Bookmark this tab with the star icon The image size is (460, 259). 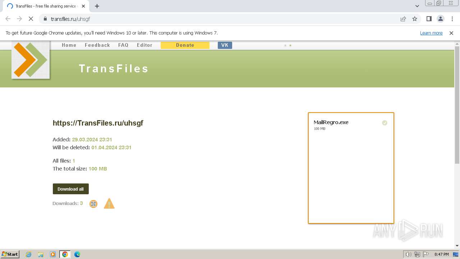415,19
